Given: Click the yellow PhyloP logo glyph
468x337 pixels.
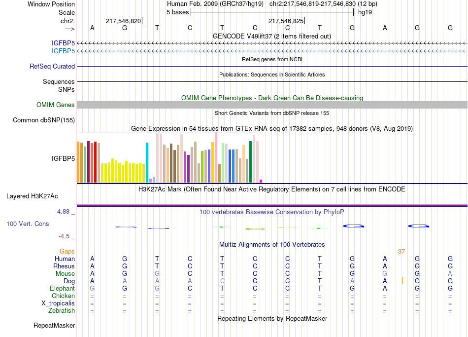Looking at the screenshot, I should click(x=255, y=229).
